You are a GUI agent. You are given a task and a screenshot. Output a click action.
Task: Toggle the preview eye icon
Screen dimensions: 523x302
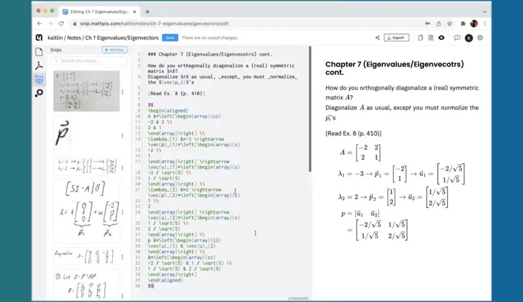point(441,37)
